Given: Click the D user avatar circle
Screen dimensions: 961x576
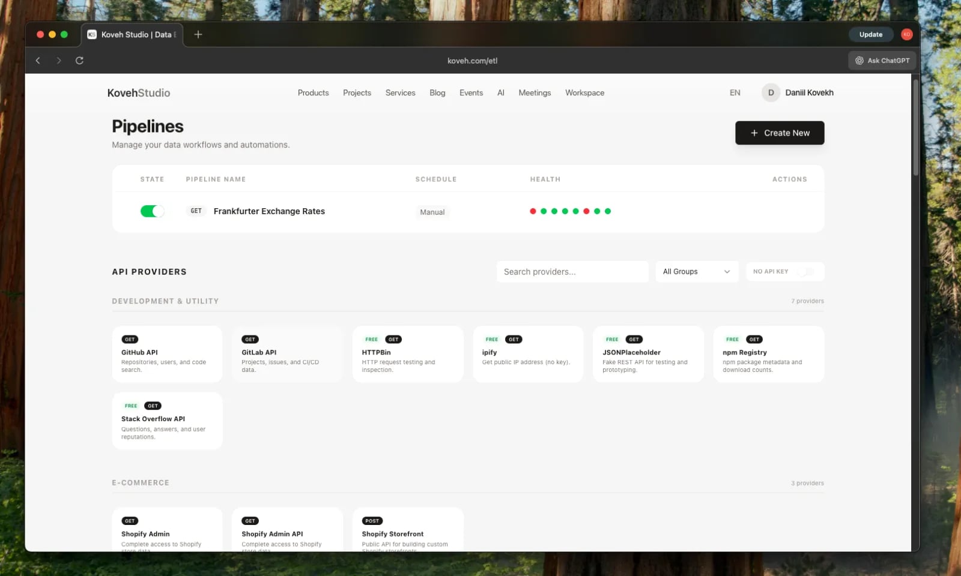Looking at the screenshot, I should pos(771,93).
